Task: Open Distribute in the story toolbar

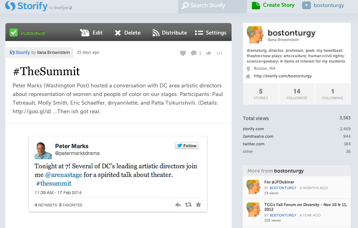Action: pyautogui.click(x=174, y=33)
